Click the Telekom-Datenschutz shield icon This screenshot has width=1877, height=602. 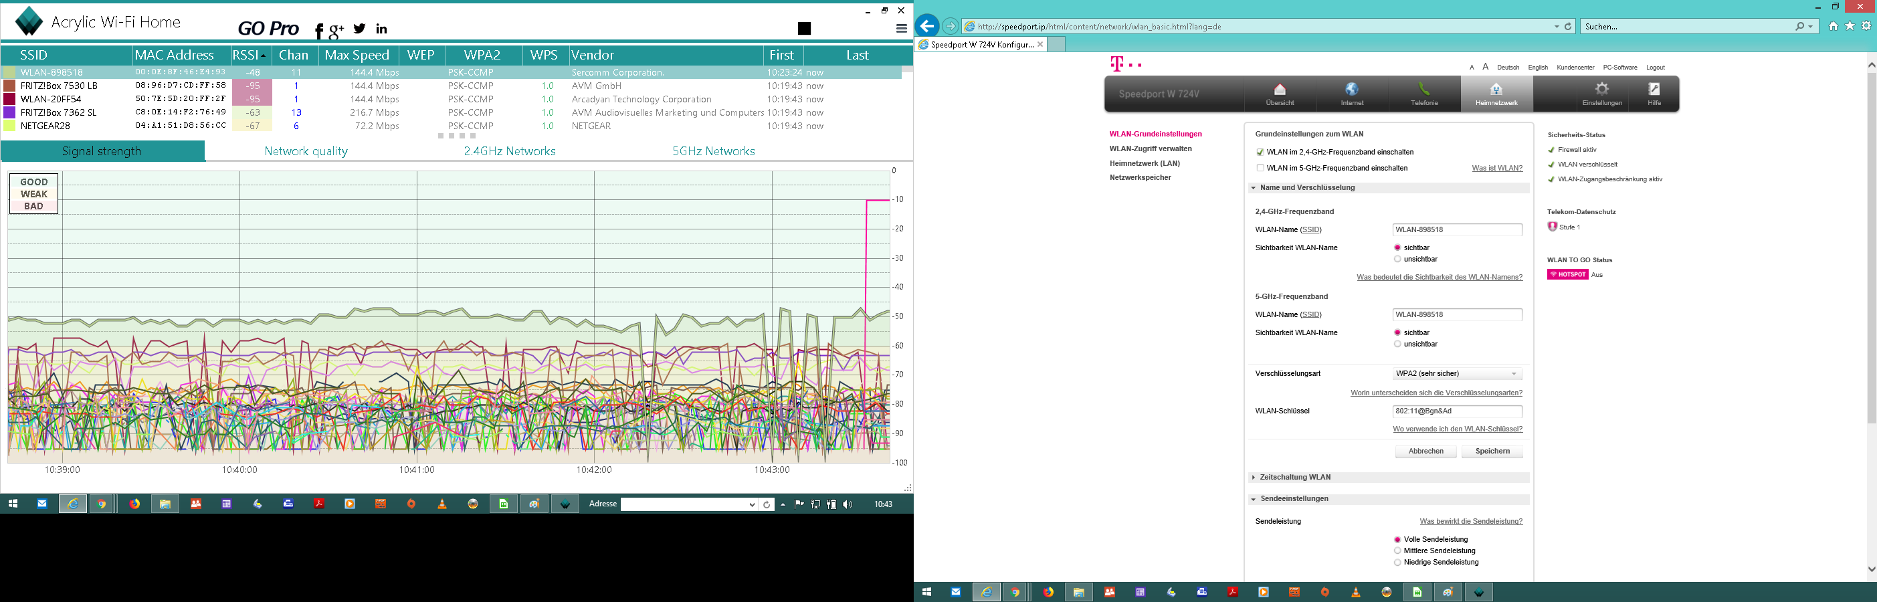click(x=1552, y=227)
